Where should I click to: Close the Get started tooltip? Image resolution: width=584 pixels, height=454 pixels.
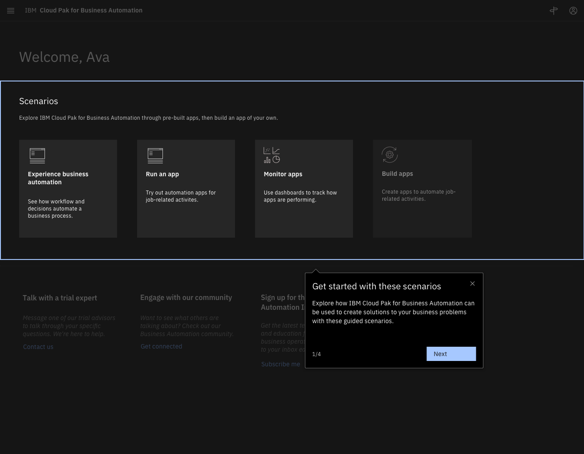click(473, 284)
